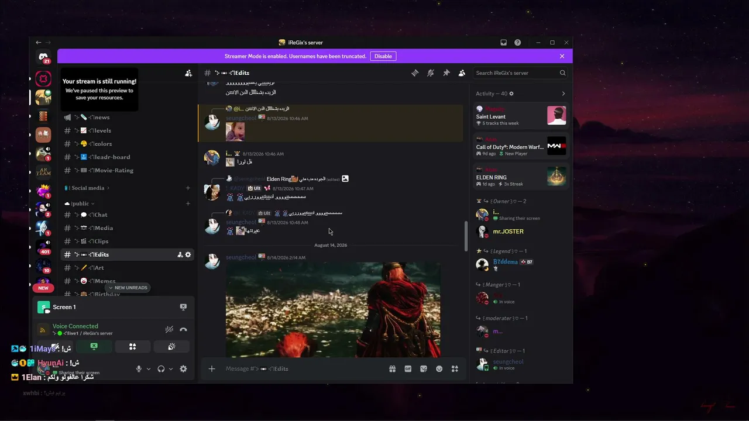749x421 pixels.
Task: Disable Streamer Mode
Action: click(x=383, y=56)
